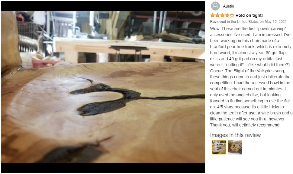Click the fourth filled orange rating star
Viewport: 293px width, 174px height.
[227, 15]
